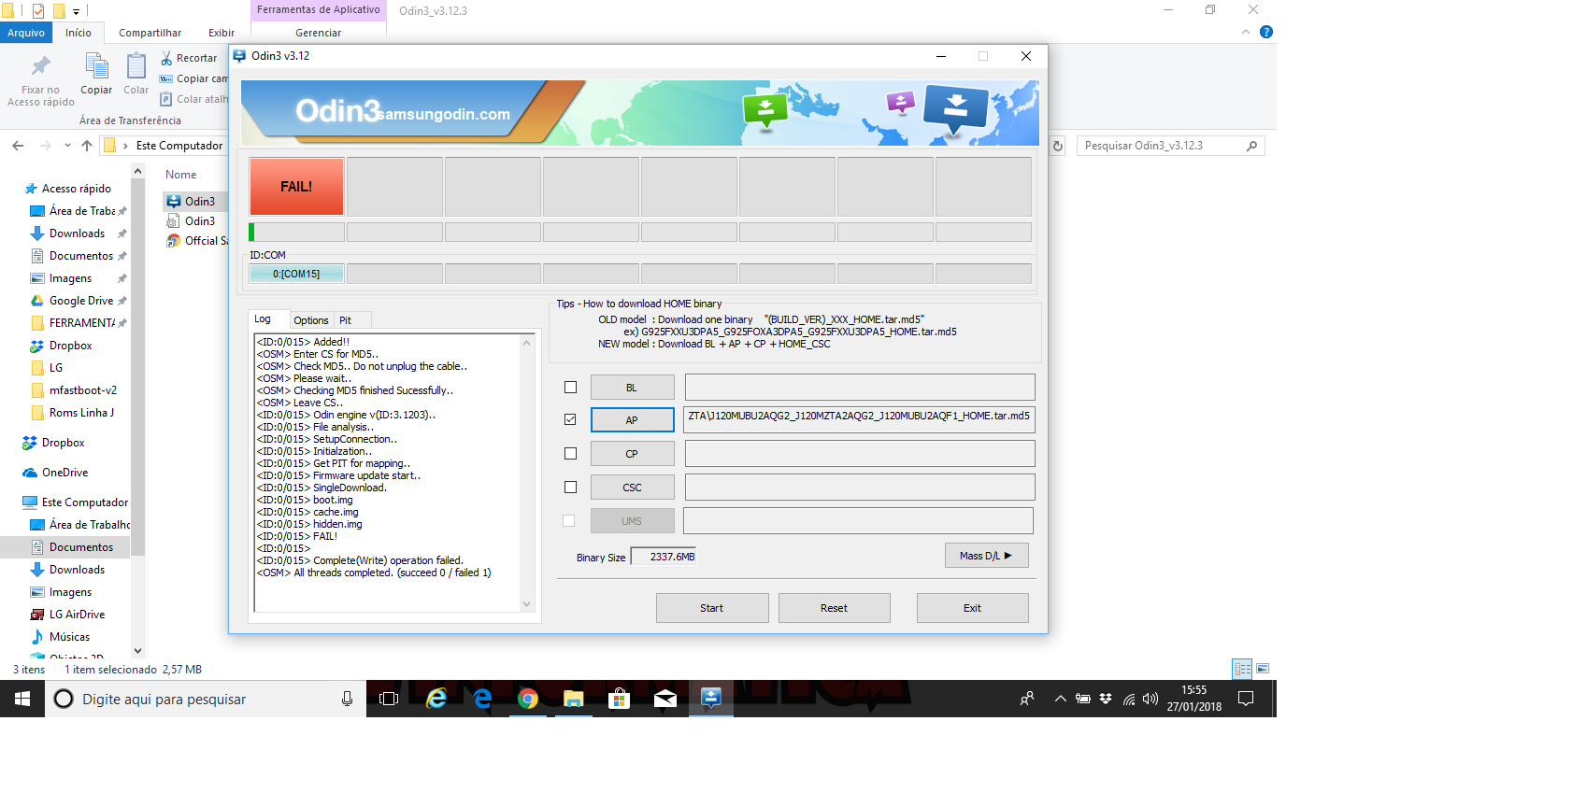Click the CP file button
The height and width of the screenshot is (792, 1572).
tap(632, 454)
